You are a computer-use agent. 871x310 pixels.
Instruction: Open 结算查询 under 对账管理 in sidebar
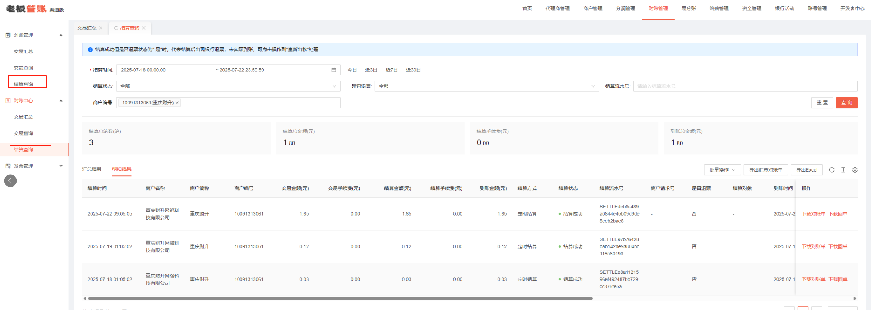pos(23,84)
